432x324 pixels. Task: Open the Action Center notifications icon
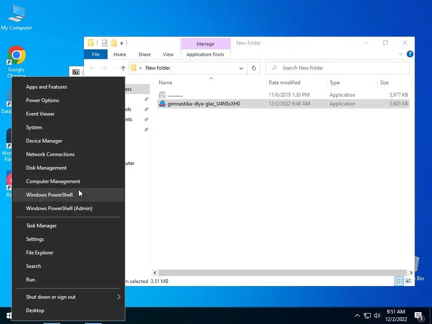(419, 316)
